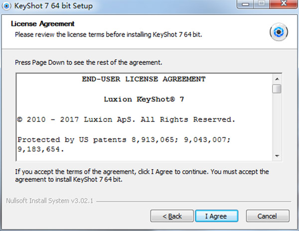Click the disabled maximize window button
This screenshot has width=299, height=231.
[262, 4]
